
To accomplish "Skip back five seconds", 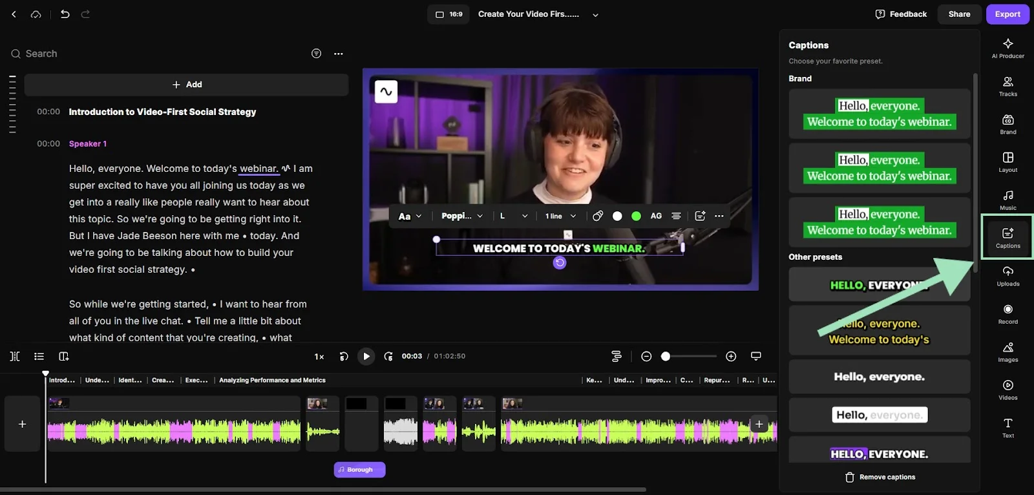I will point(344,356).
